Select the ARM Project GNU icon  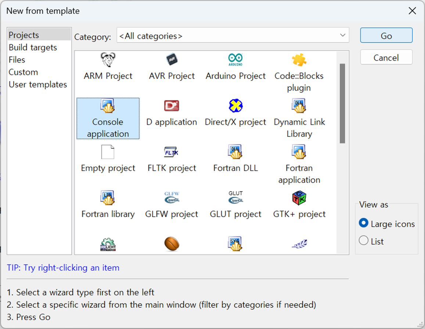coord(108,59)
